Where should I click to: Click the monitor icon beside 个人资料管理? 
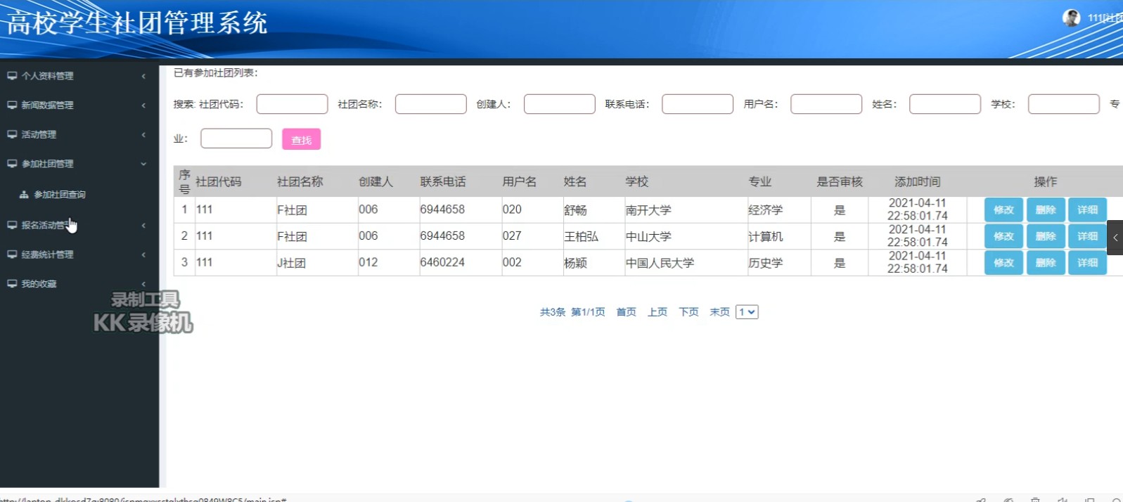pyautogui.click(x=12, y=76)
